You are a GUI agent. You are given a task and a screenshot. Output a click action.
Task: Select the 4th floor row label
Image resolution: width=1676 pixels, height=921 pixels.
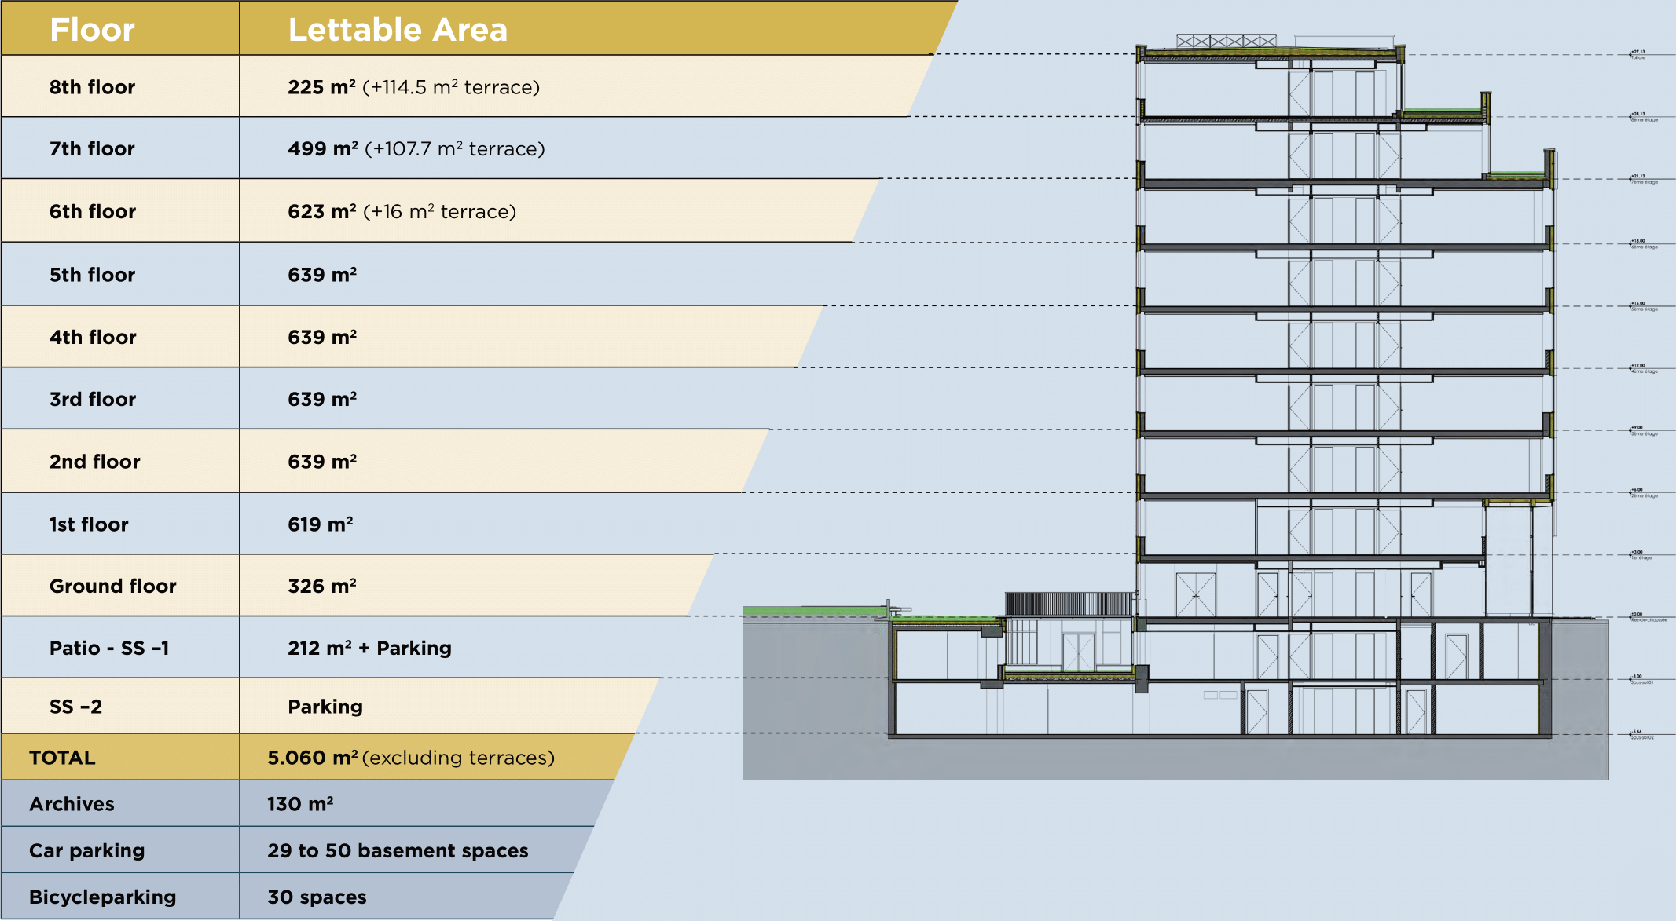93,338
